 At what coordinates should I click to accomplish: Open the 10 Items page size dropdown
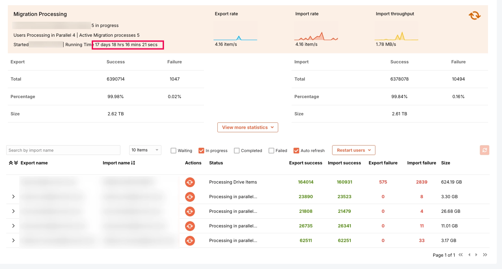145,150
